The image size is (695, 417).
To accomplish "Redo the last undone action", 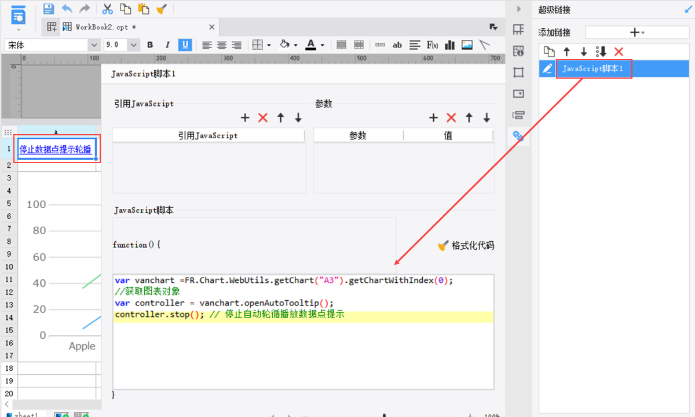I will 85,9.
